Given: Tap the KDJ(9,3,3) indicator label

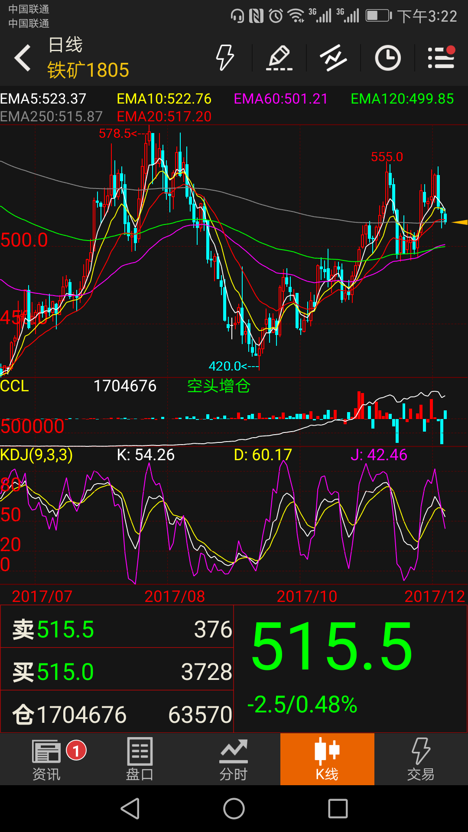Looking at the screenshot, I should (36, 455).
